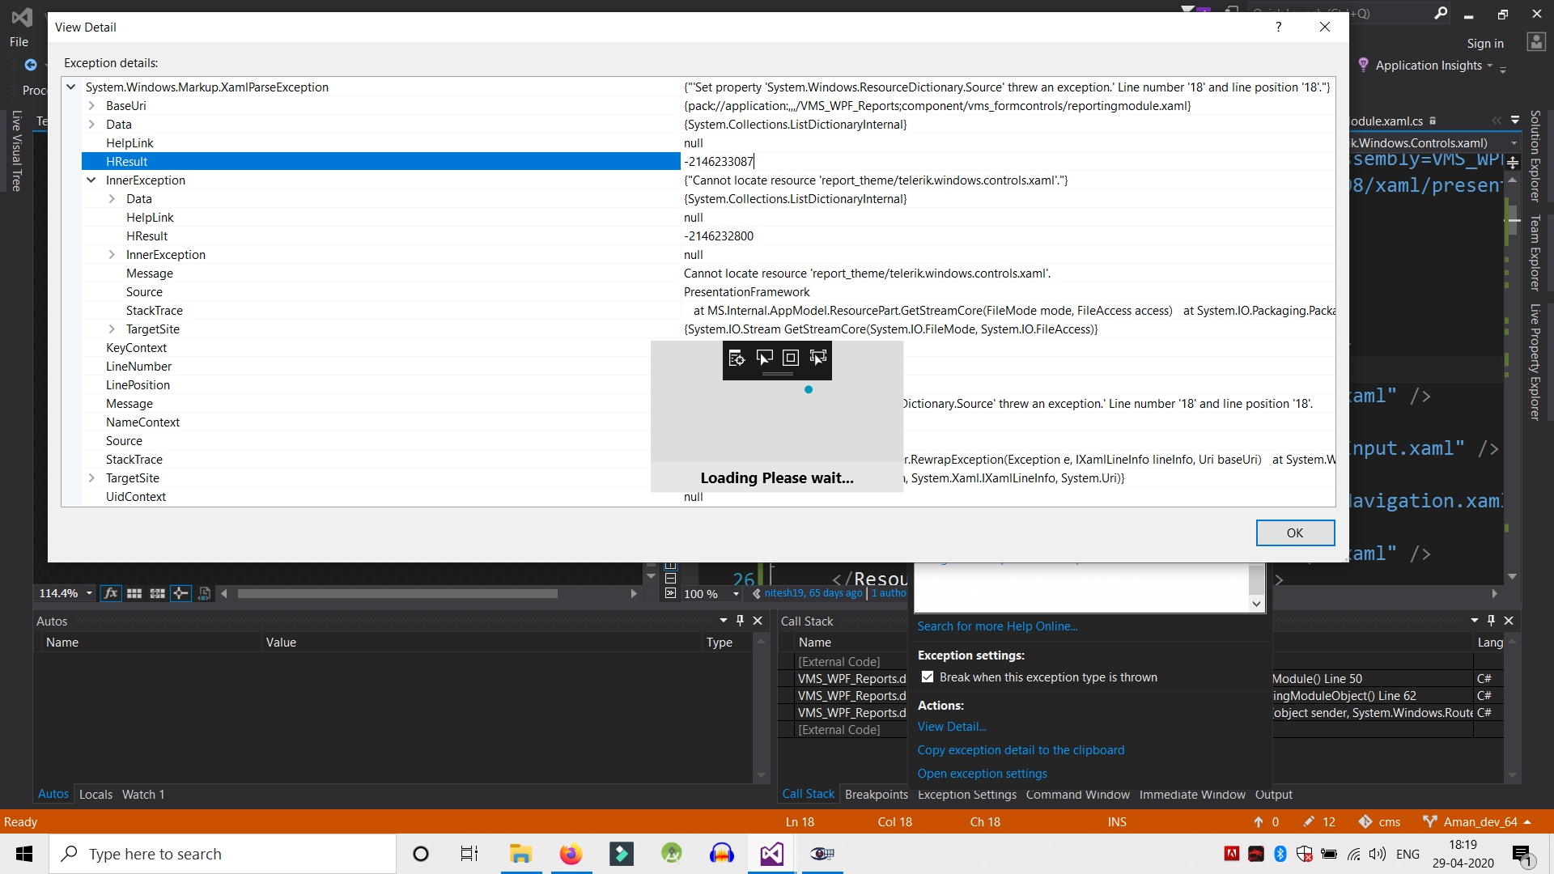
Task: Click the Track Focused Element icon
Action: pyautogui.click(x=818, y=358)
